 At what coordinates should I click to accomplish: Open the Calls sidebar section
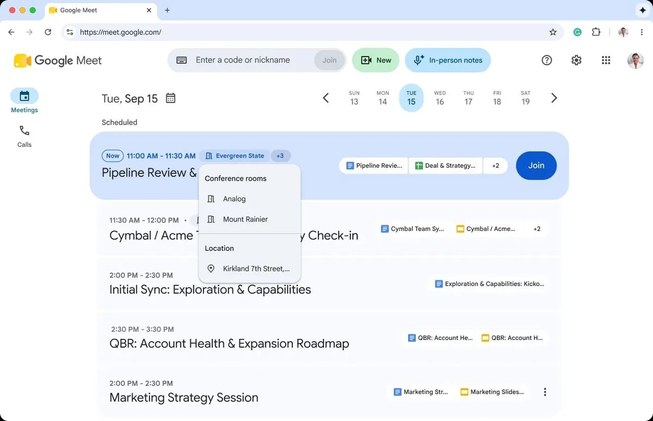[24, 136]
